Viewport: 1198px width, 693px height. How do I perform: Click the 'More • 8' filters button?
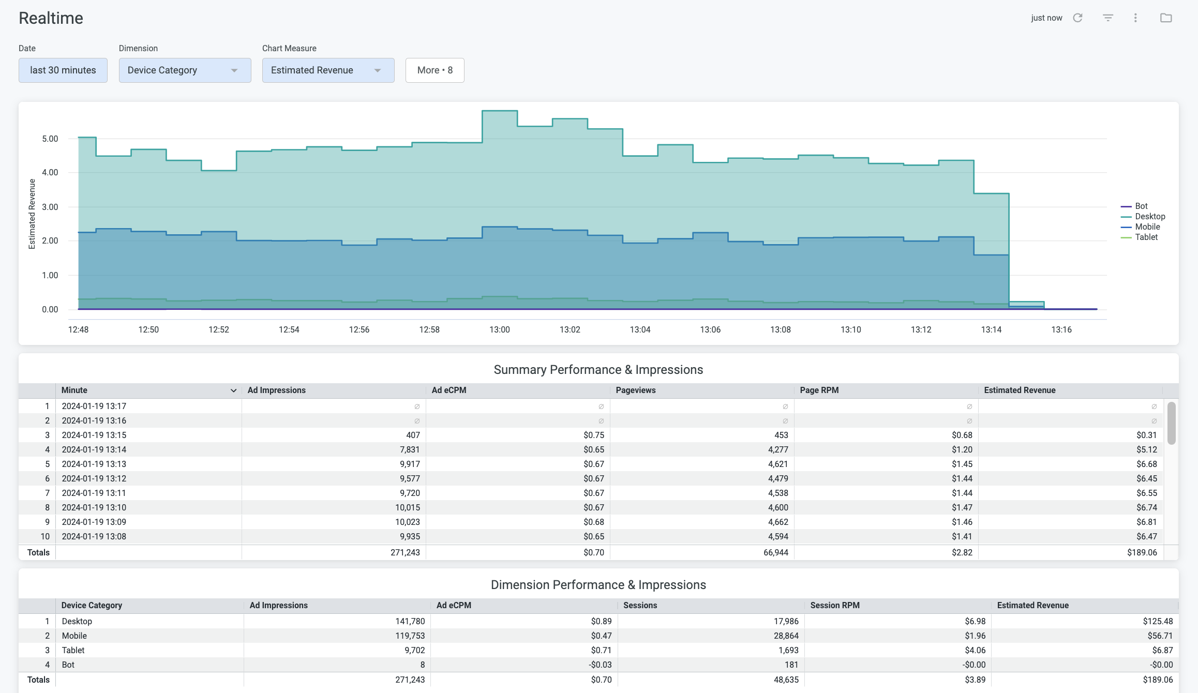click(x=435, y=70)
